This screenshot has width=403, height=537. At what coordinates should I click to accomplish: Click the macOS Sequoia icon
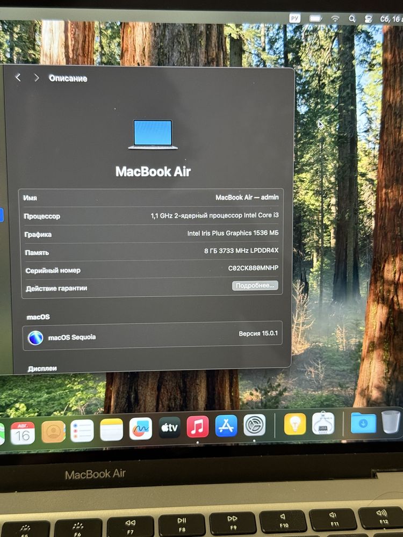[35, 338]
